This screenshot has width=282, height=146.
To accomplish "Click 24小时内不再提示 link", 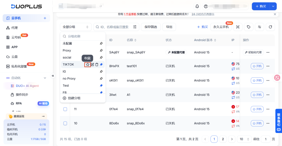I will point(203,14).
